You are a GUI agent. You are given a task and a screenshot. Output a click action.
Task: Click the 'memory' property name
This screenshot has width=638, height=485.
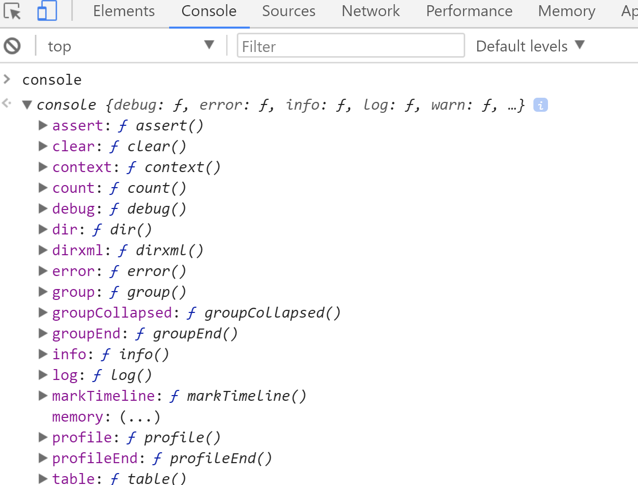pyautogui.click(x=78, y=417)
